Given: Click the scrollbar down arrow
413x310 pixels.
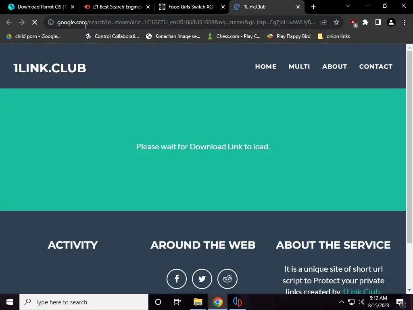Looking at the screenshot, I should coord(409,291).
